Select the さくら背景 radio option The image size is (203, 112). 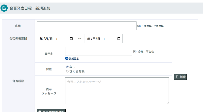tap(67, 71)
